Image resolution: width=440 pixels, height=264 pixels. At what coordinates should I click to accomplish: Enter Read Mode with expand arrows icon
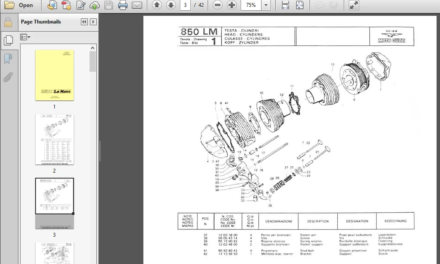click(354, 5)
